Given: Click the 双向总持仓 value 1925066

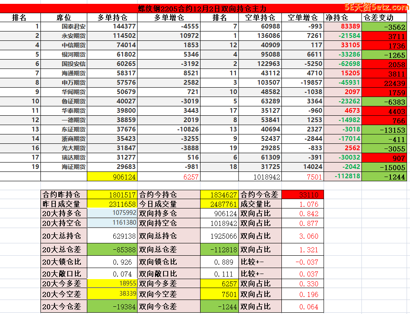Looking at the screenshot, I should [x=220, y=236].
